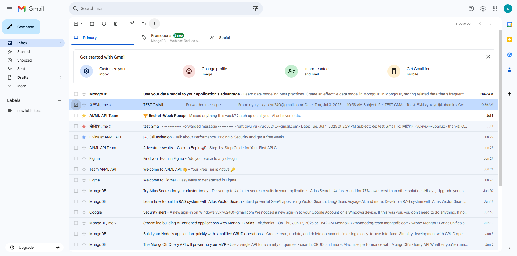The height and width of the screenshot is (256, 517).
Task: Click the Import contacts and mail icon
Action: [x=291, y=71]
